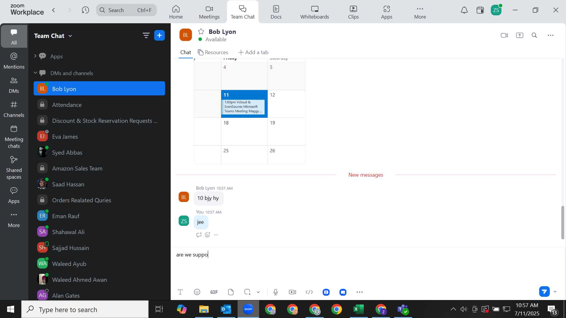Image resolution: width=566 pixels, height=318 pixels.
Task: Open Outlook from the taskbar
Action: (x=226, y=309)
